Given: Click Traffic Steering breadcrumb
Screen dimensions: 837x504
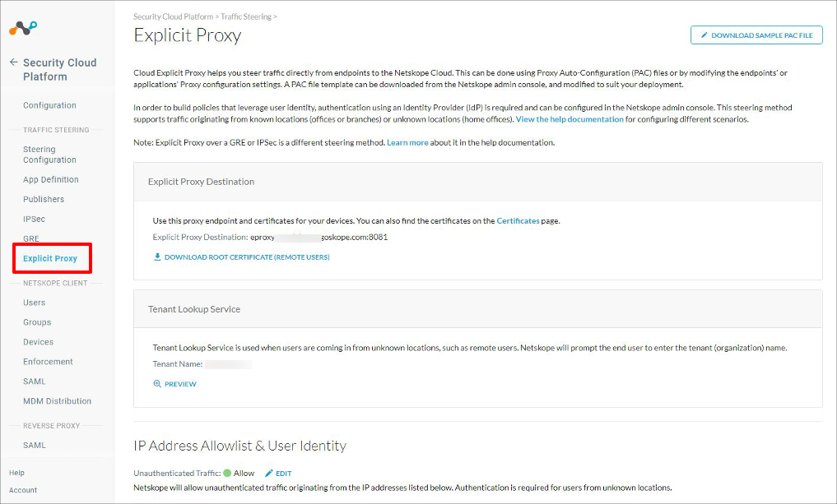Looking at the screenshot, I should pyautogui.click(x=246, y=17).
